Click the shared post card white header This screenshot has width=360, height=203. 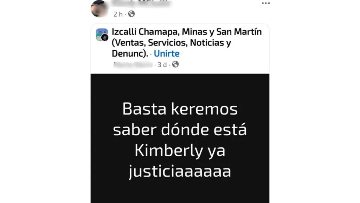tap(180, 49)
